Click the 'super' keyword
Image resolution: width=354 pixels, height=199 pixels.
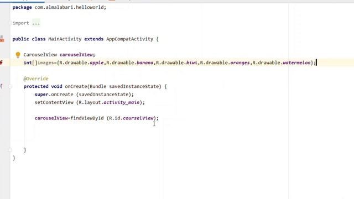pos(41,95)
